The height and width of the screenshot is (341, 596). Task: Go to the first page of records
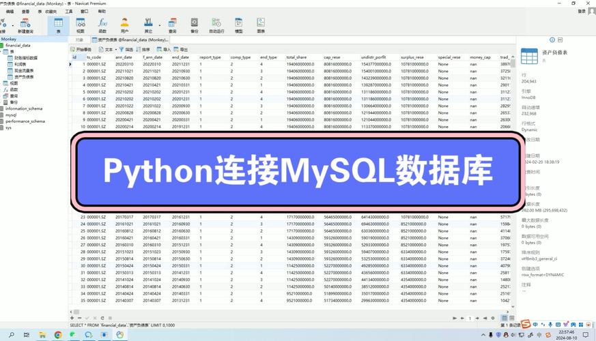(x=455, y=318)
